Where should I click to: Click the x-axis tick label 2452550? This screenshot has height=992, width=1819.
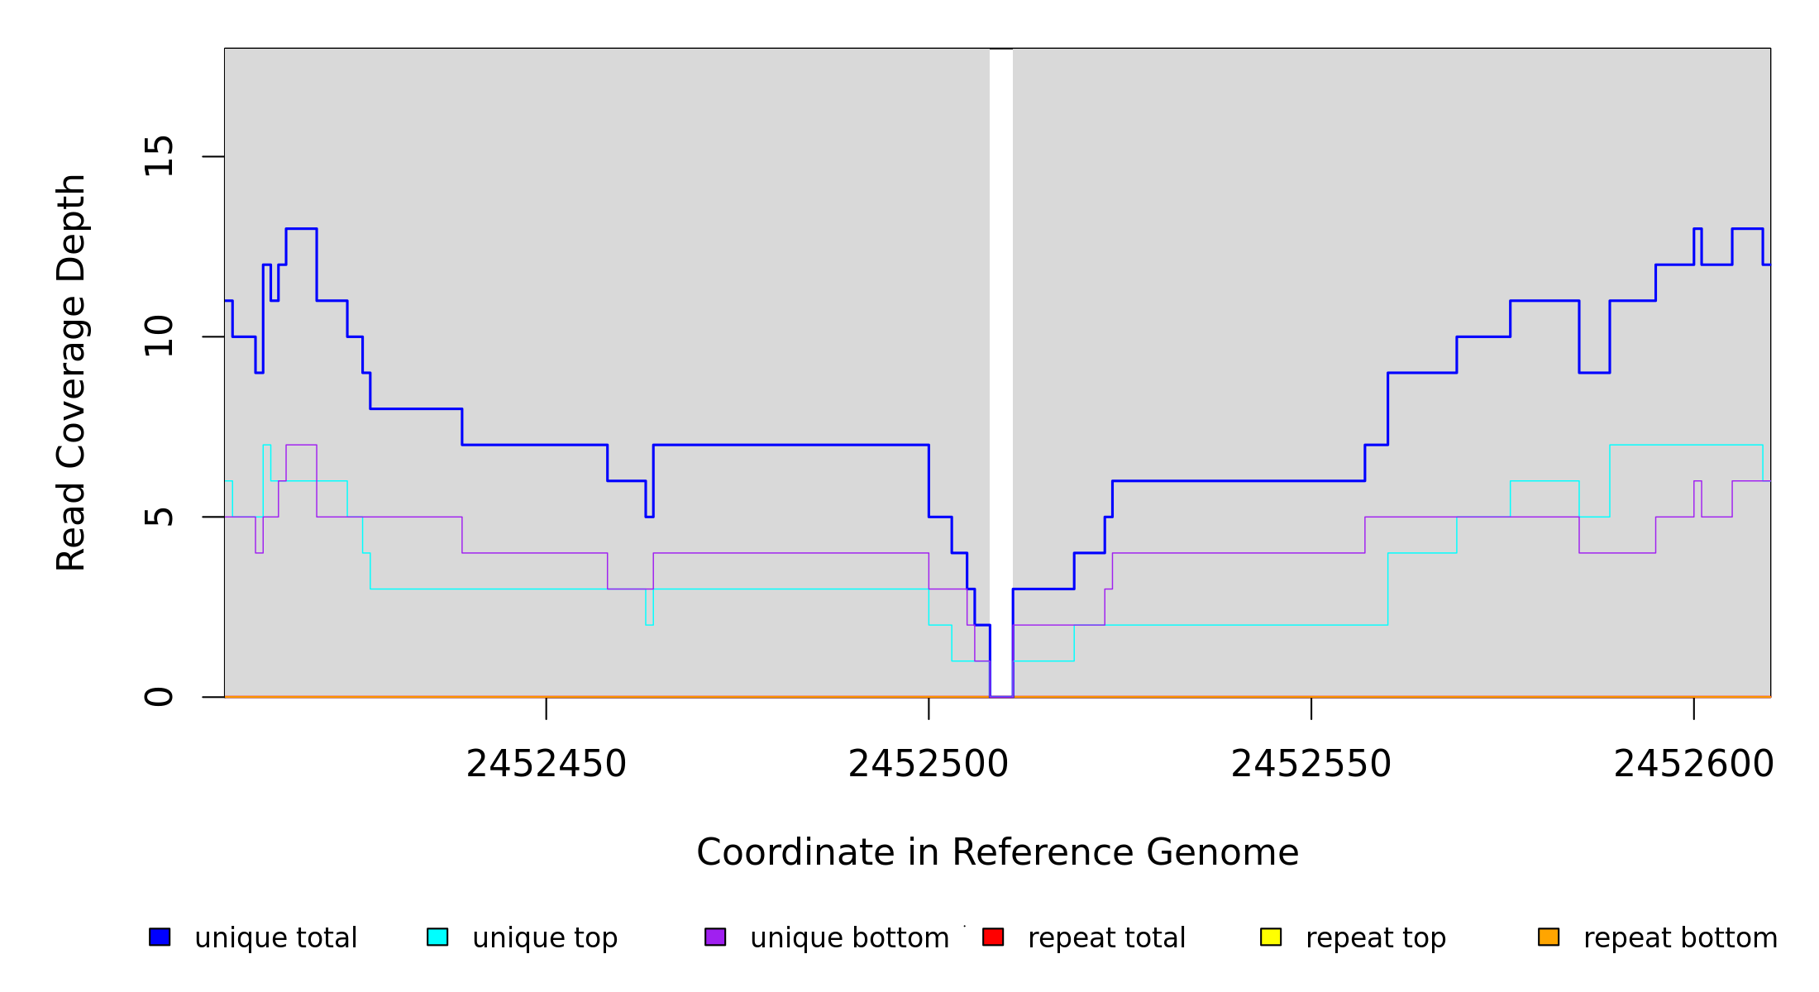pos(1311,765)
